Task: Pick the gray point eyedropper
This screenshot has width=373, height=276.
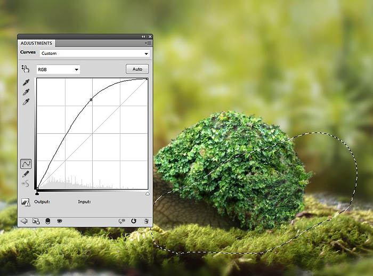Action: 26,92
